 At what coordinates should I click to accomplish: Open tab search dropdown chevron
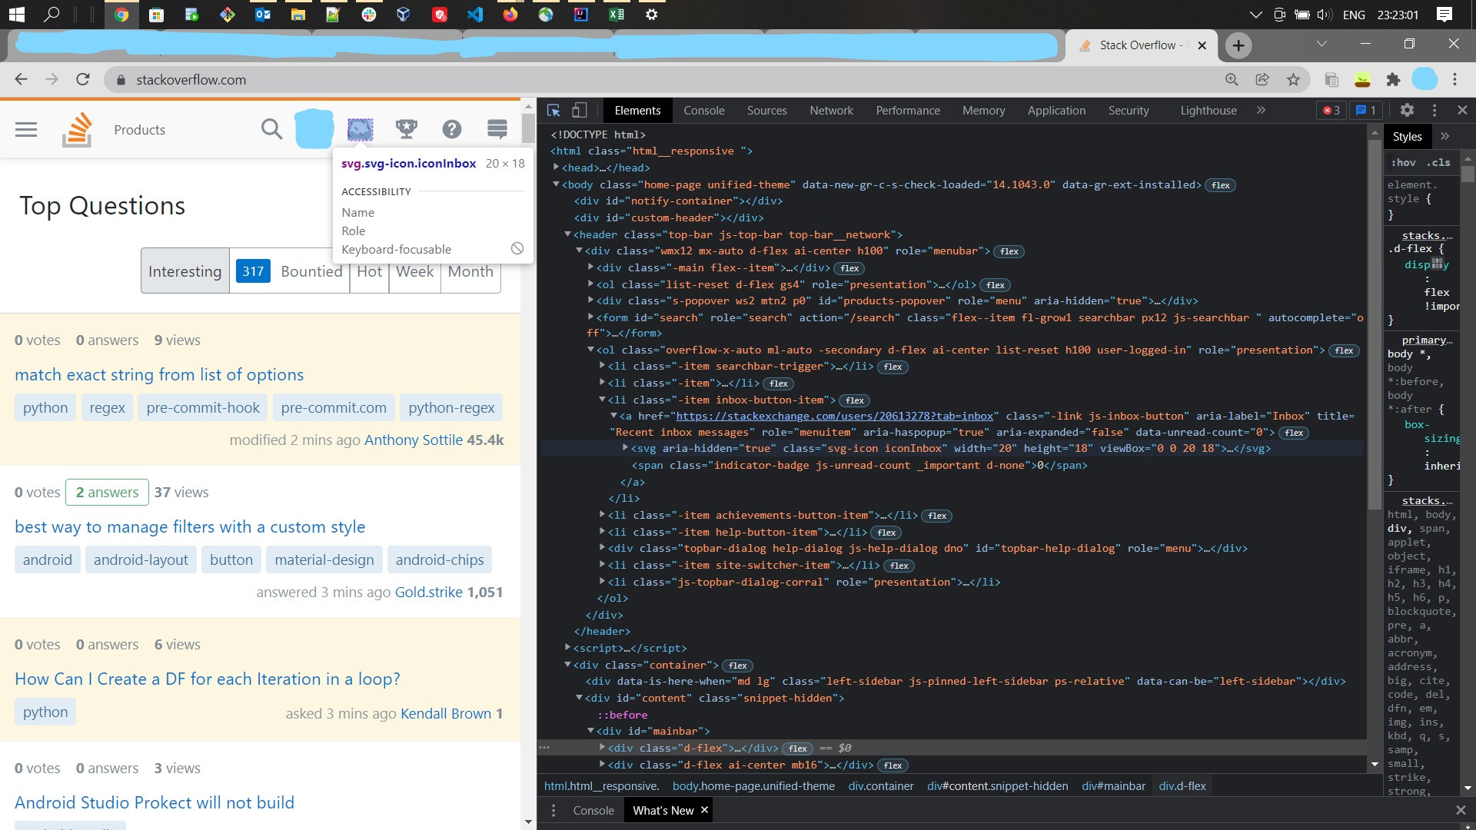point(1321,44)
